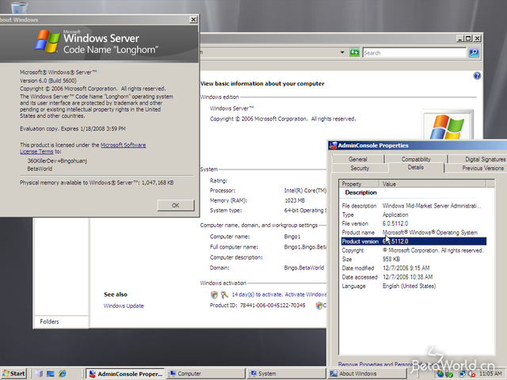Open the help question-mark icon in System window
Viewport: 507px width, 380px height.
(x=477, y=76)
